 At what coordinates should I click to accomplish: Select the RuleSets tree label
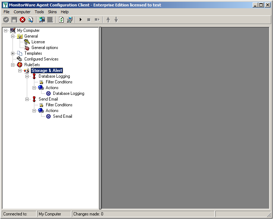point(32,65)
